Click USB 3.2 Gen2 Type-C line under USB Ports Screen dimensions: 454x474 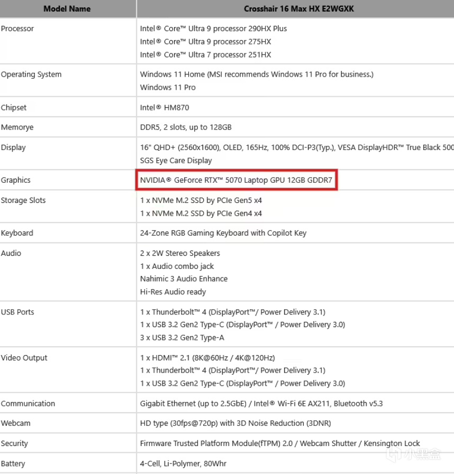242,324
